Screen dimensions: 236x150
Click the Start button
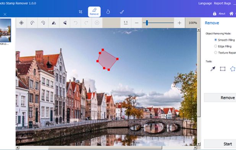click(220, 144)
